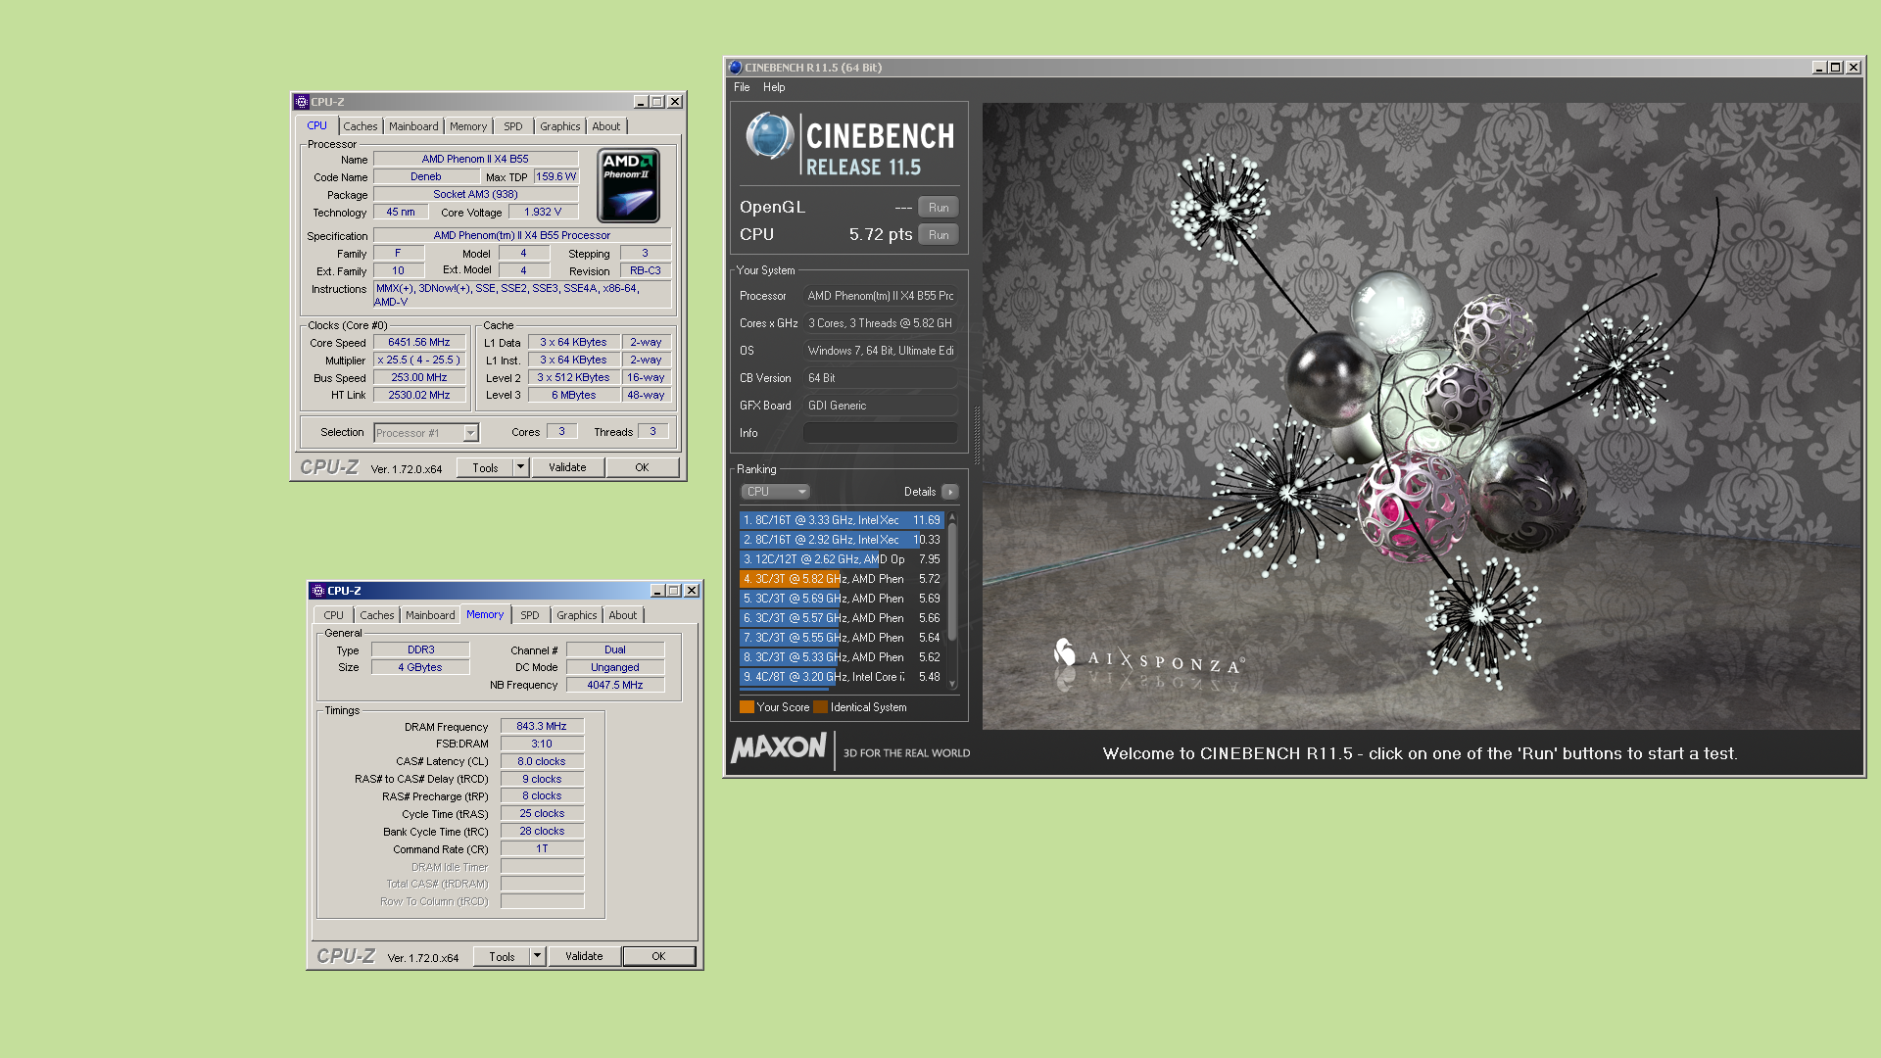Click the Bus Speed value 253.00 MHz
Screen dimensions: 1881x1058
click(419, 378)
